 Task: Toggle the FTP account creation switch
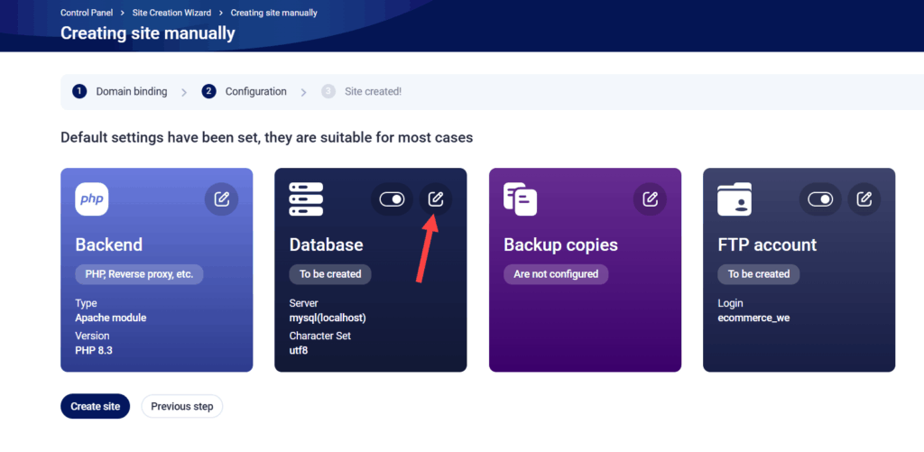(x=820, y=199)
